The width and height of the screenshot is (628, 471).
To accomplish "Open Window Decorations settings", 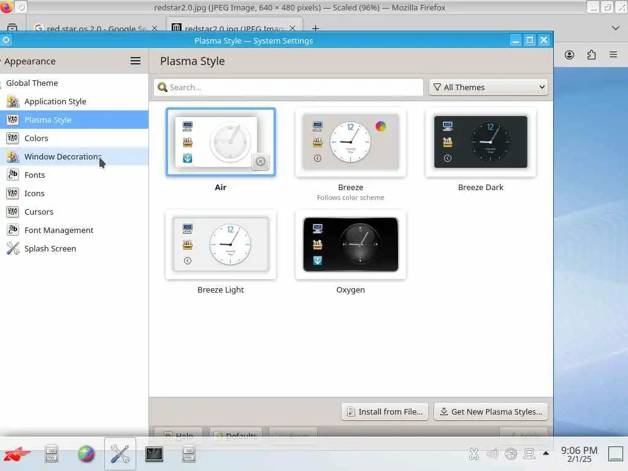I will 74,156.
